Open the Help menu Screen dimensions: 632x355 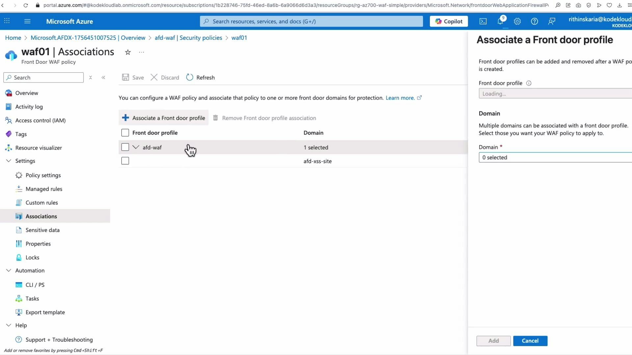point(534,21)
